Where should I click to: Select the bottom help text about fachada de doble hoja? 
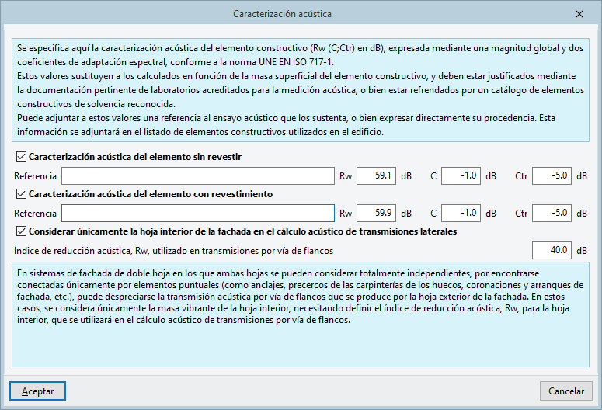pyautogui.click(x=301, y=314)
